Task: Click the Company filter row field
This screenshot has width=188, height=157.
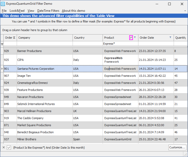Action: [44, 44]
